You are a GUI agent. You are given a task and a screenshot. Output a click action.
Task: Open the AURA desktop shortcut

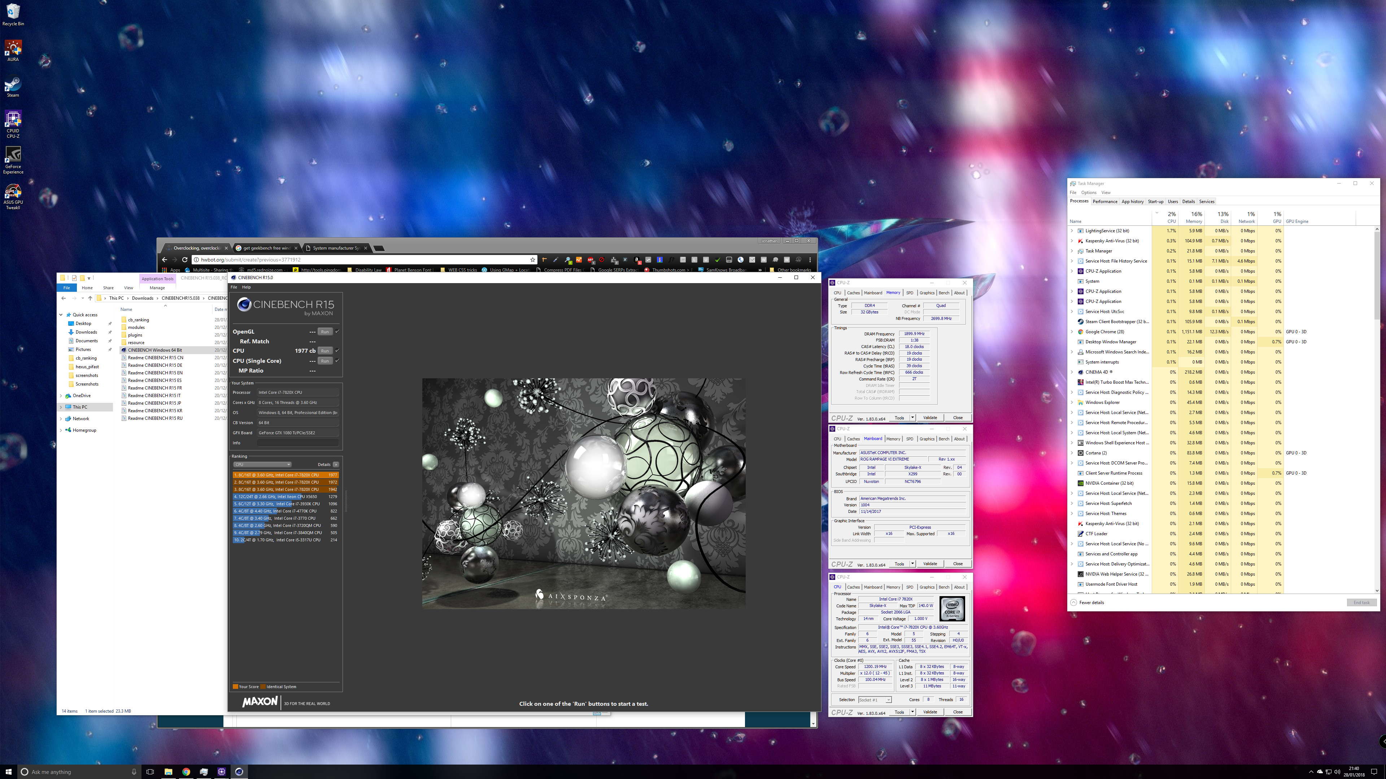(13, 50)
